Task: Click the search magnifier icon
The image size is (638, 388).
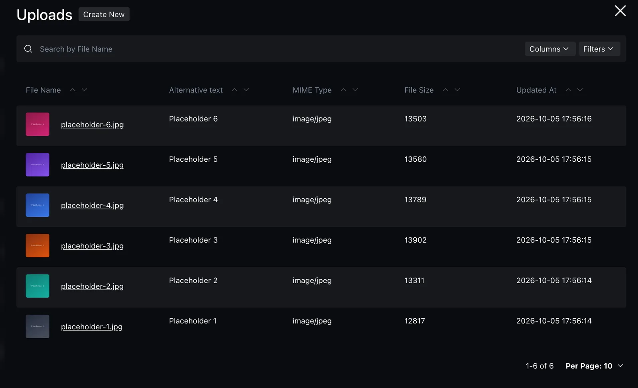Action: tap(28, 49)
